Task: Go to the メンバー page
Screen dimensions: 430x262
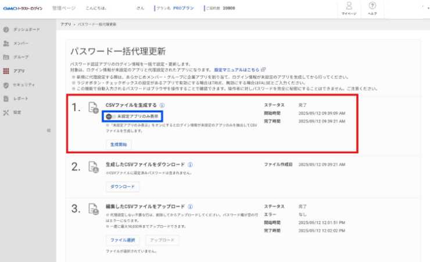Action: click(x=20, y=43)
